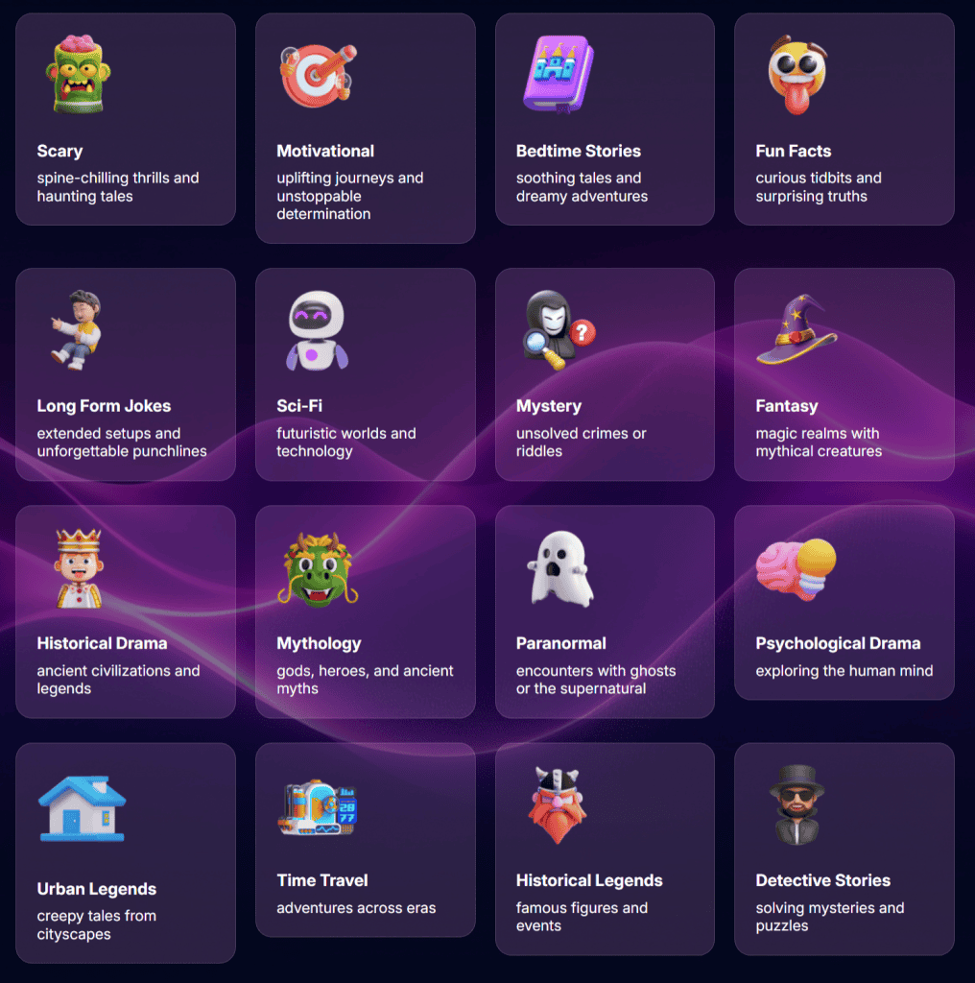Click the sitting boy Long Form Jokes icon

click(77, 330)
